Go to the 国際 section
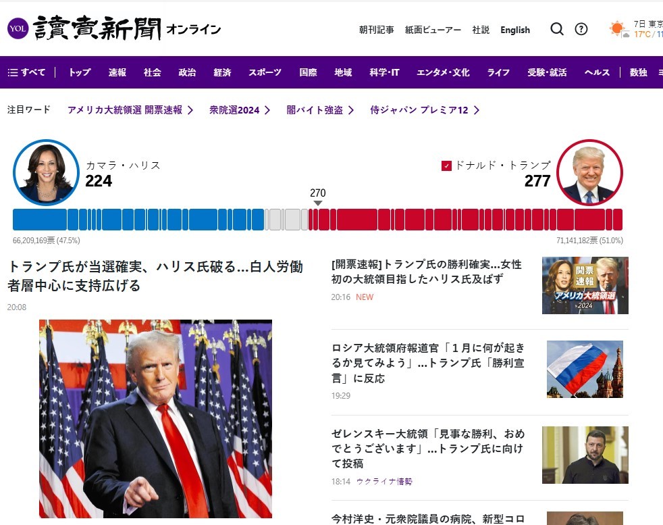 (x=309, y=72)
